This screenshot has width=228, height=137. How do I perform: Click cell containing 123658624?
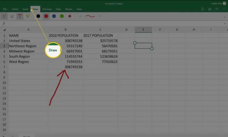pos(100,57)
